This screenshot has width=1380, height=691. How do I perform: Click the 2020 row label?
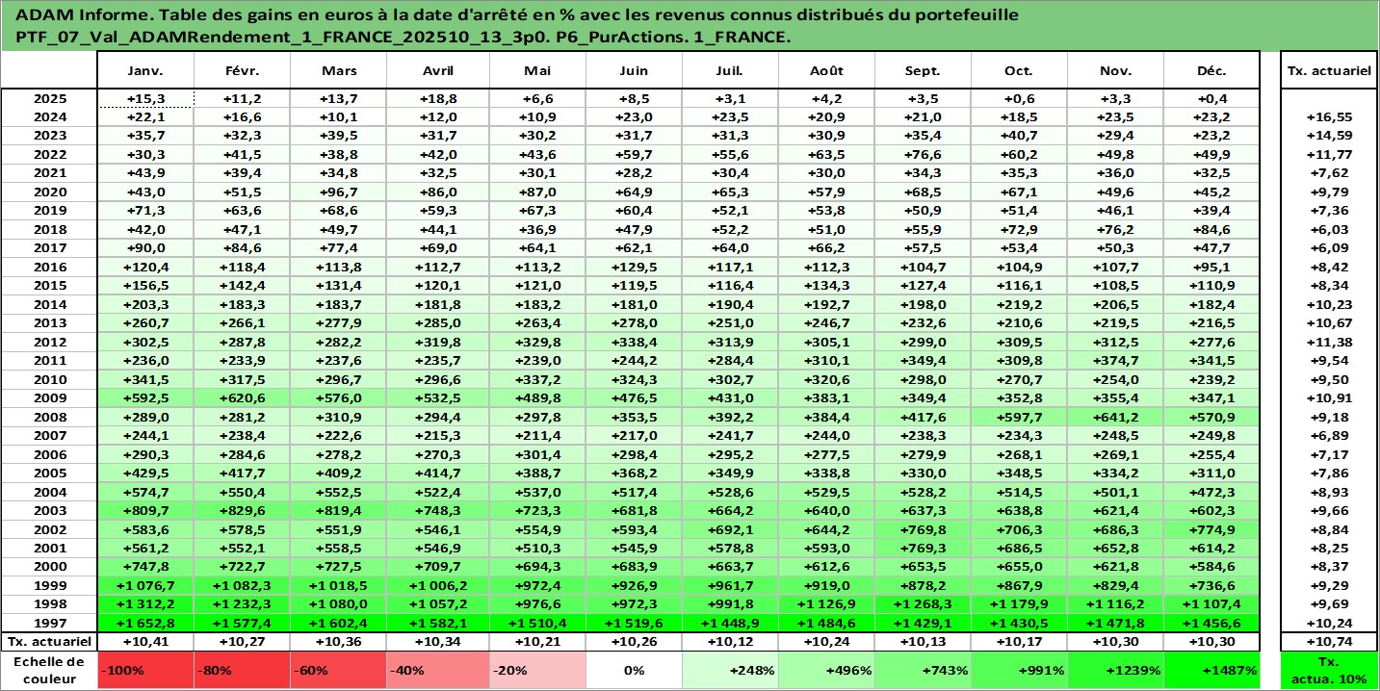pos(49,192)
